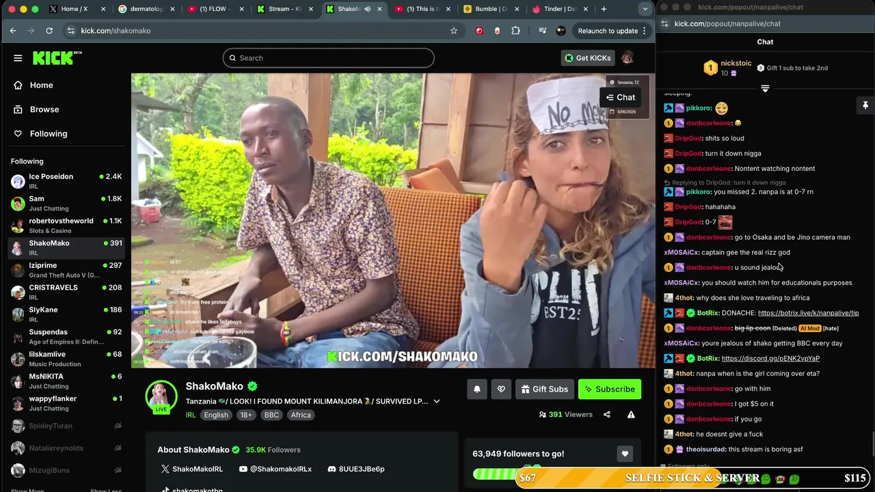
Task: Open site info icon in address bar
Action: click(x=71, y=31)
